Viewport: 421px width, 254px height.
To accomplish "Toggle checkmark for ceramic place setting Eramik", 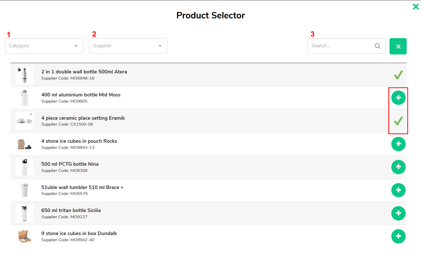I will (398, 121).
